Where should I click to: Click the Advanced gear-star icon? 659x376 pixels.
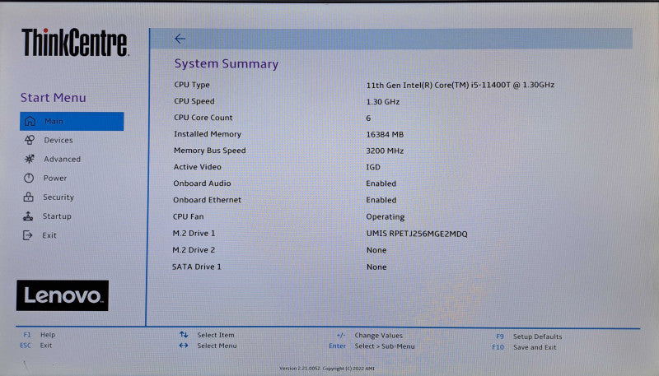(x=29, y=159)
